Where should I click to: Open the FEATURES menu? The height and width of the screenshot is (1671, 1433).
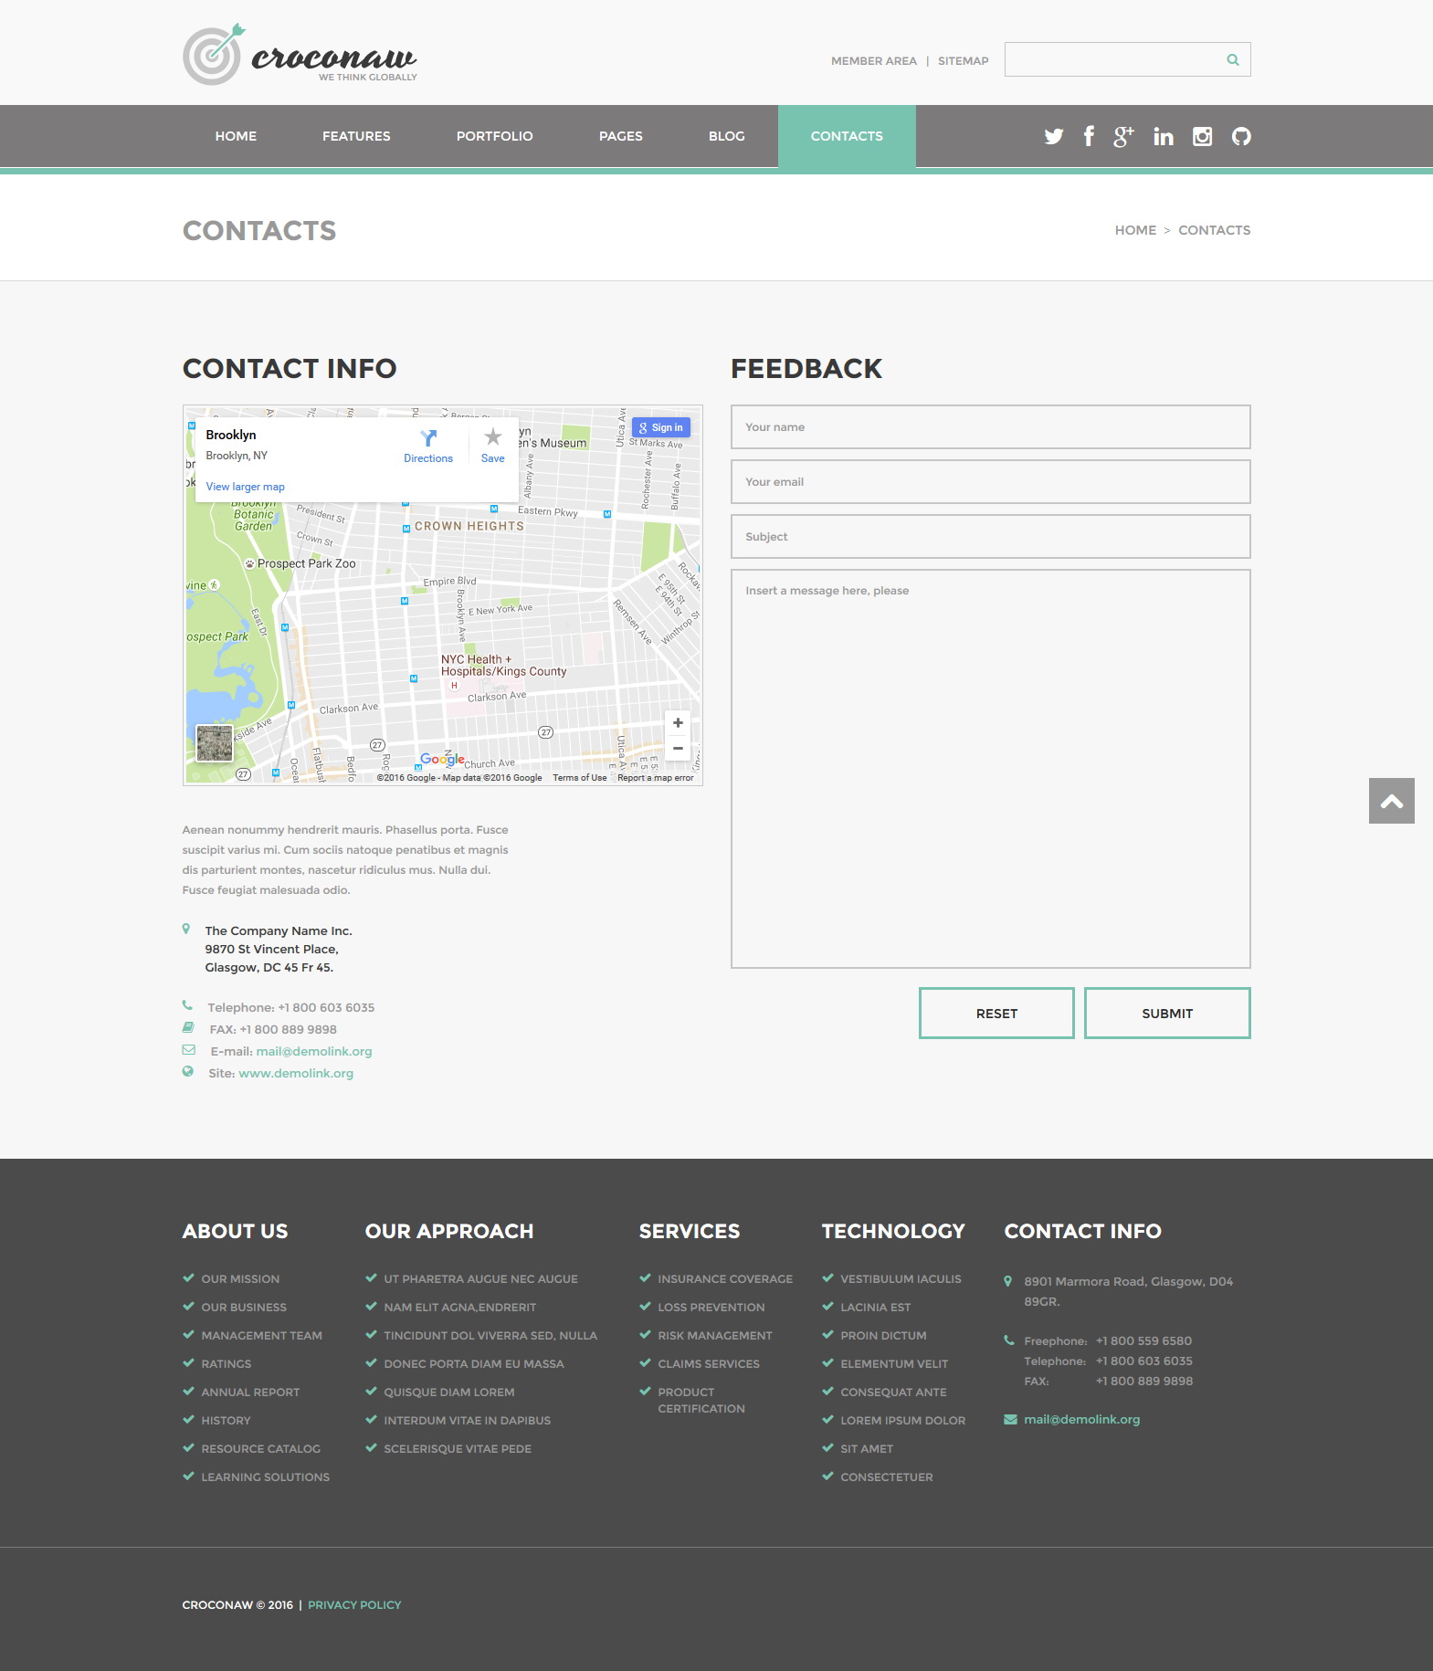coord(356,136)
